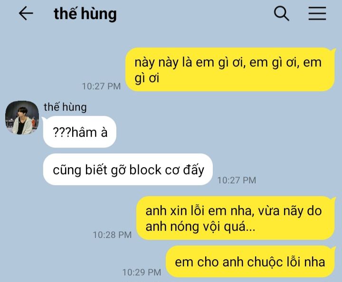The width and height of the screenshot is (342, 282).
Task: Open thế hùng's profile picture
Action: point(22,117)
